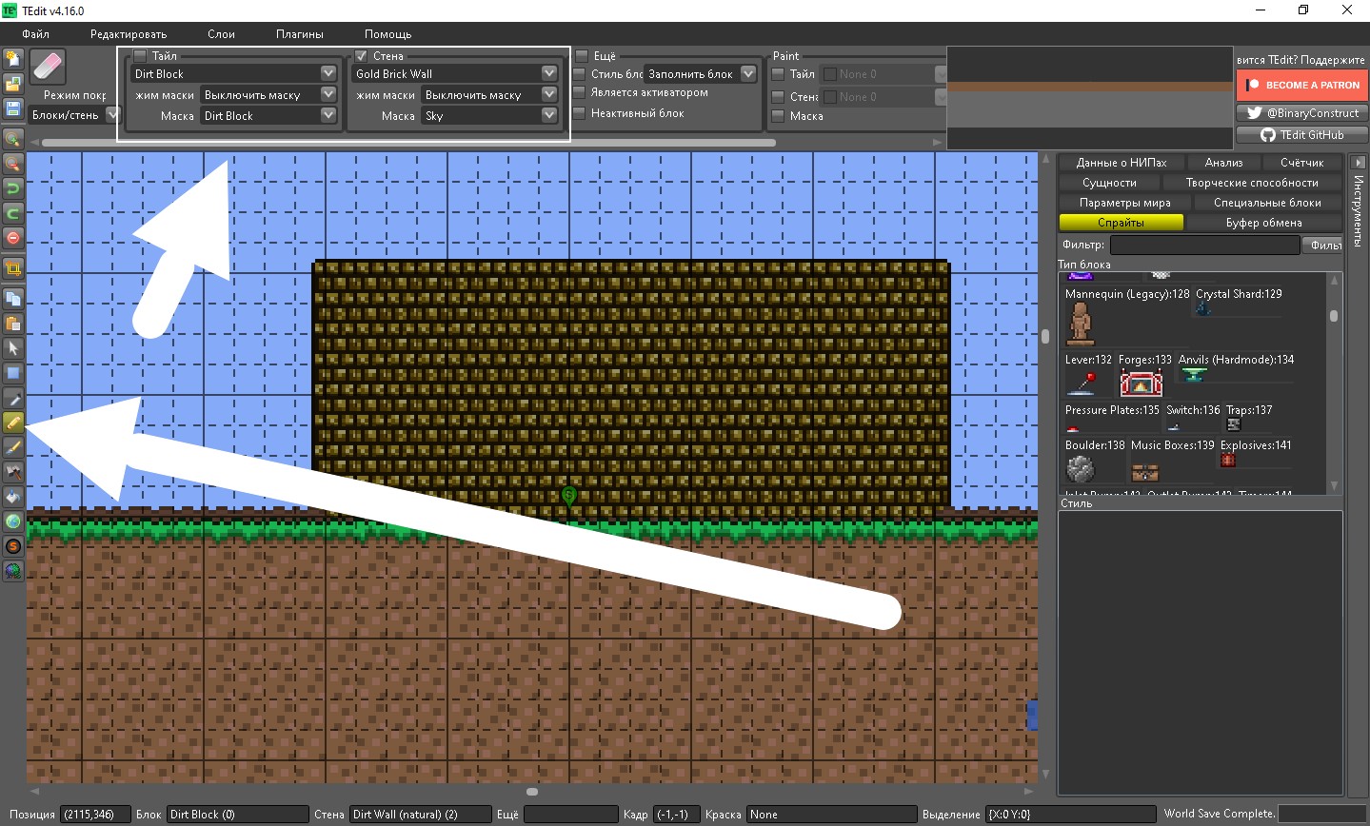Pick the Lever:132 sprite

point(1082,383)
